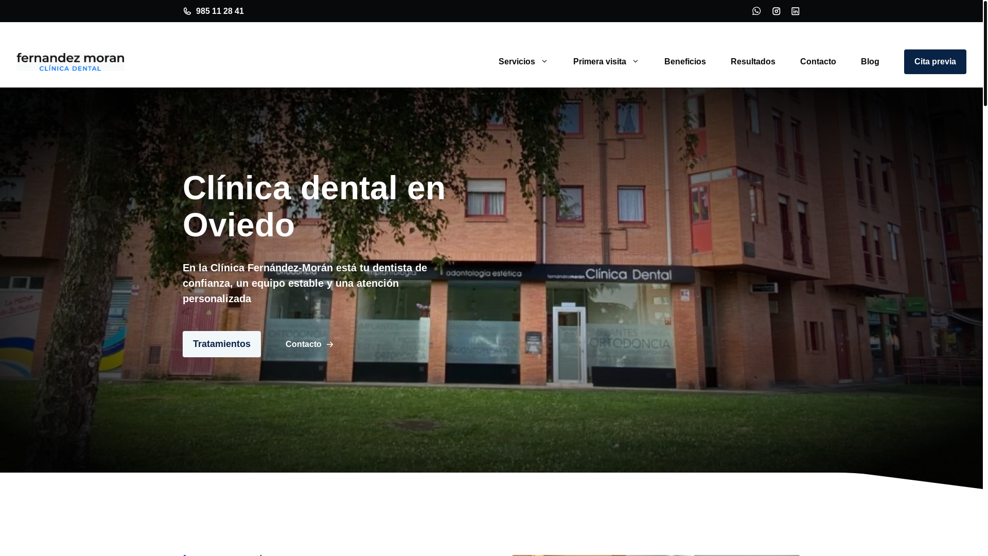Viewport: 988px width, 556px height.
Task: Click the Cita previa button
Action: [x=935, y=62]
